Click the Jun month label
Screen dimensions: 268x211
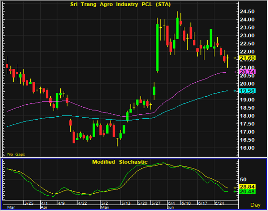tap(171, 207)
